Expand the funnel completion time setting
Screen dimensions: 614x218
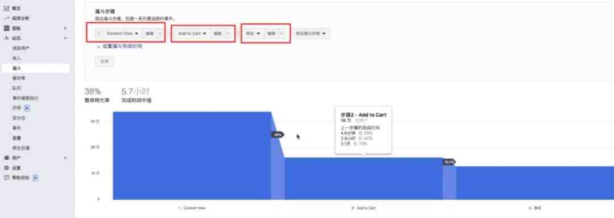pos(119,47)
